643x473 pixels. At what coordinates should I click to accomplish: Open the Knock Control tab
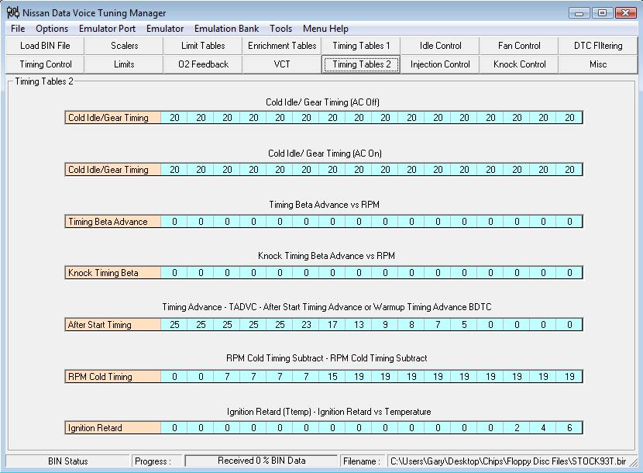click(519, 64)
